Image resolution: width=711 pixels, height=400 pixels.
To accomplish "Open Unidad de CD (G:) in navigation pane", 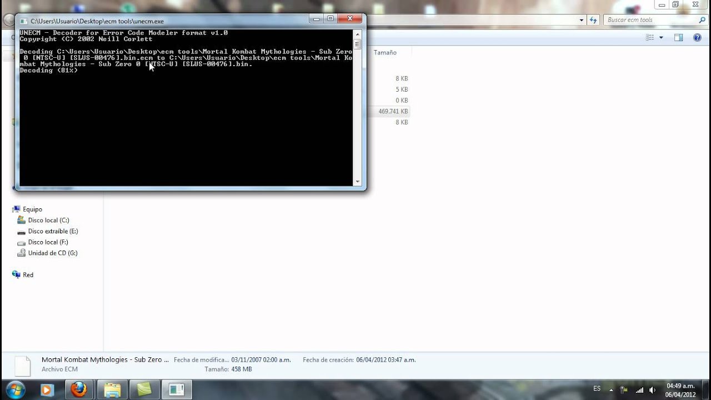I will tap(53, 253).
